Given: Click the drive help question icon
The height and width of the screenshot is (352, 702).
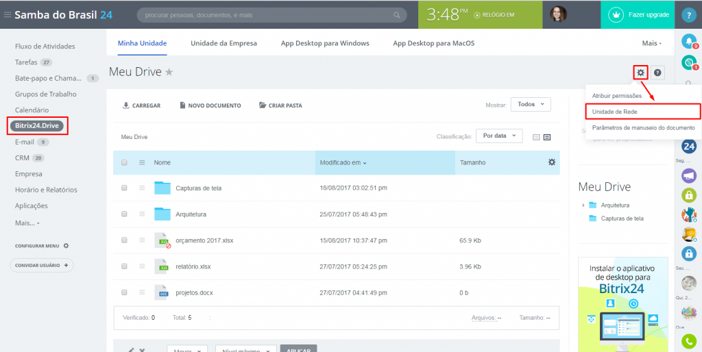Looking at the screenshot, I should pos(657,73).
